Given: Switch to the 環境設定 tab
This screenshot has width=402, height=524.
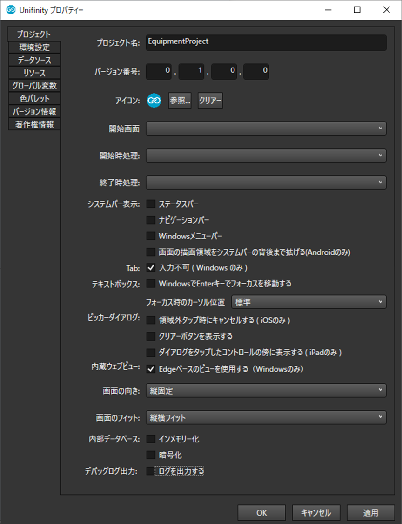Looking at the screenshot, I should point(34,47).
